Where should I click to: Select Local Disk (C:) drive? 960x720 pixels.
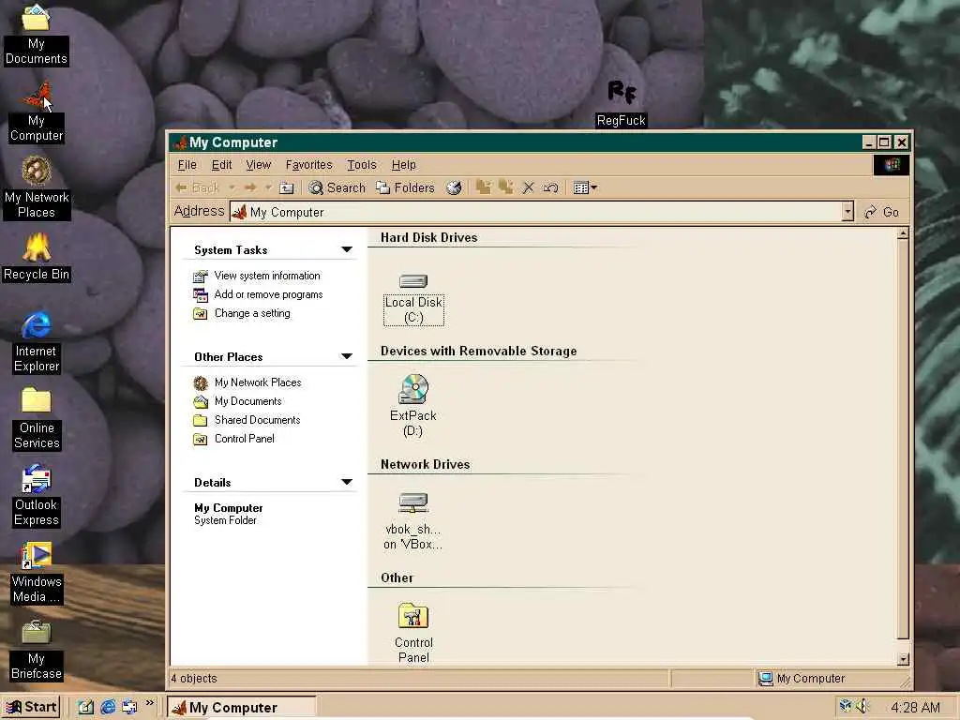tap(413, 299)
